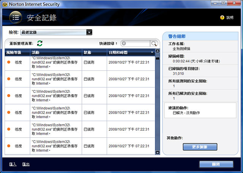Screen dimensions: 243x173
Task: Click the 所有已解決的安全風險 label
Action: tap(188, 93)
